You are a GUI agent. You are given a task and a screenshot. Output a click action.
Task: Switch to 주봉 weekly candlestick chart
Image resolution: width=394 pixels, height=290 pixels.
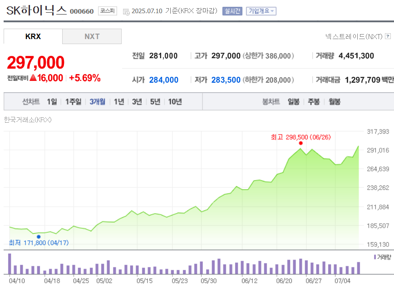click(314, 102)
